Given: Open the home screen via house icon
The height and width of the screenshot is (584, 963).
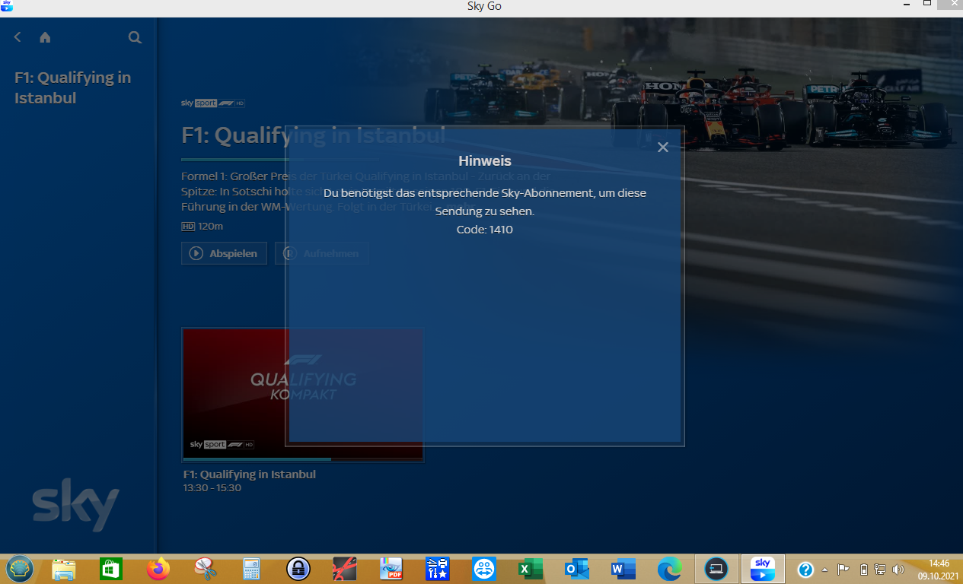Looking at the screenshot, I should [x=45, y=37].
